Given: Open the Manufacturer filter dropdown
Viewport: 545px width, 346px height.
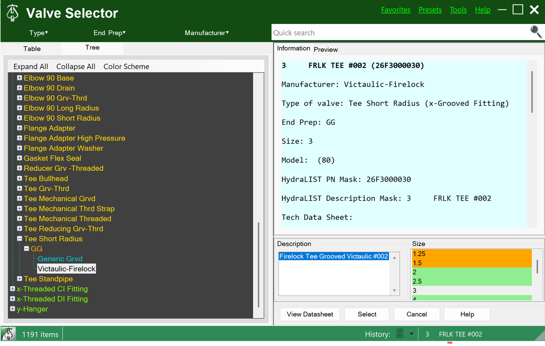Looking at the screenshot, I should coord(206,33).
